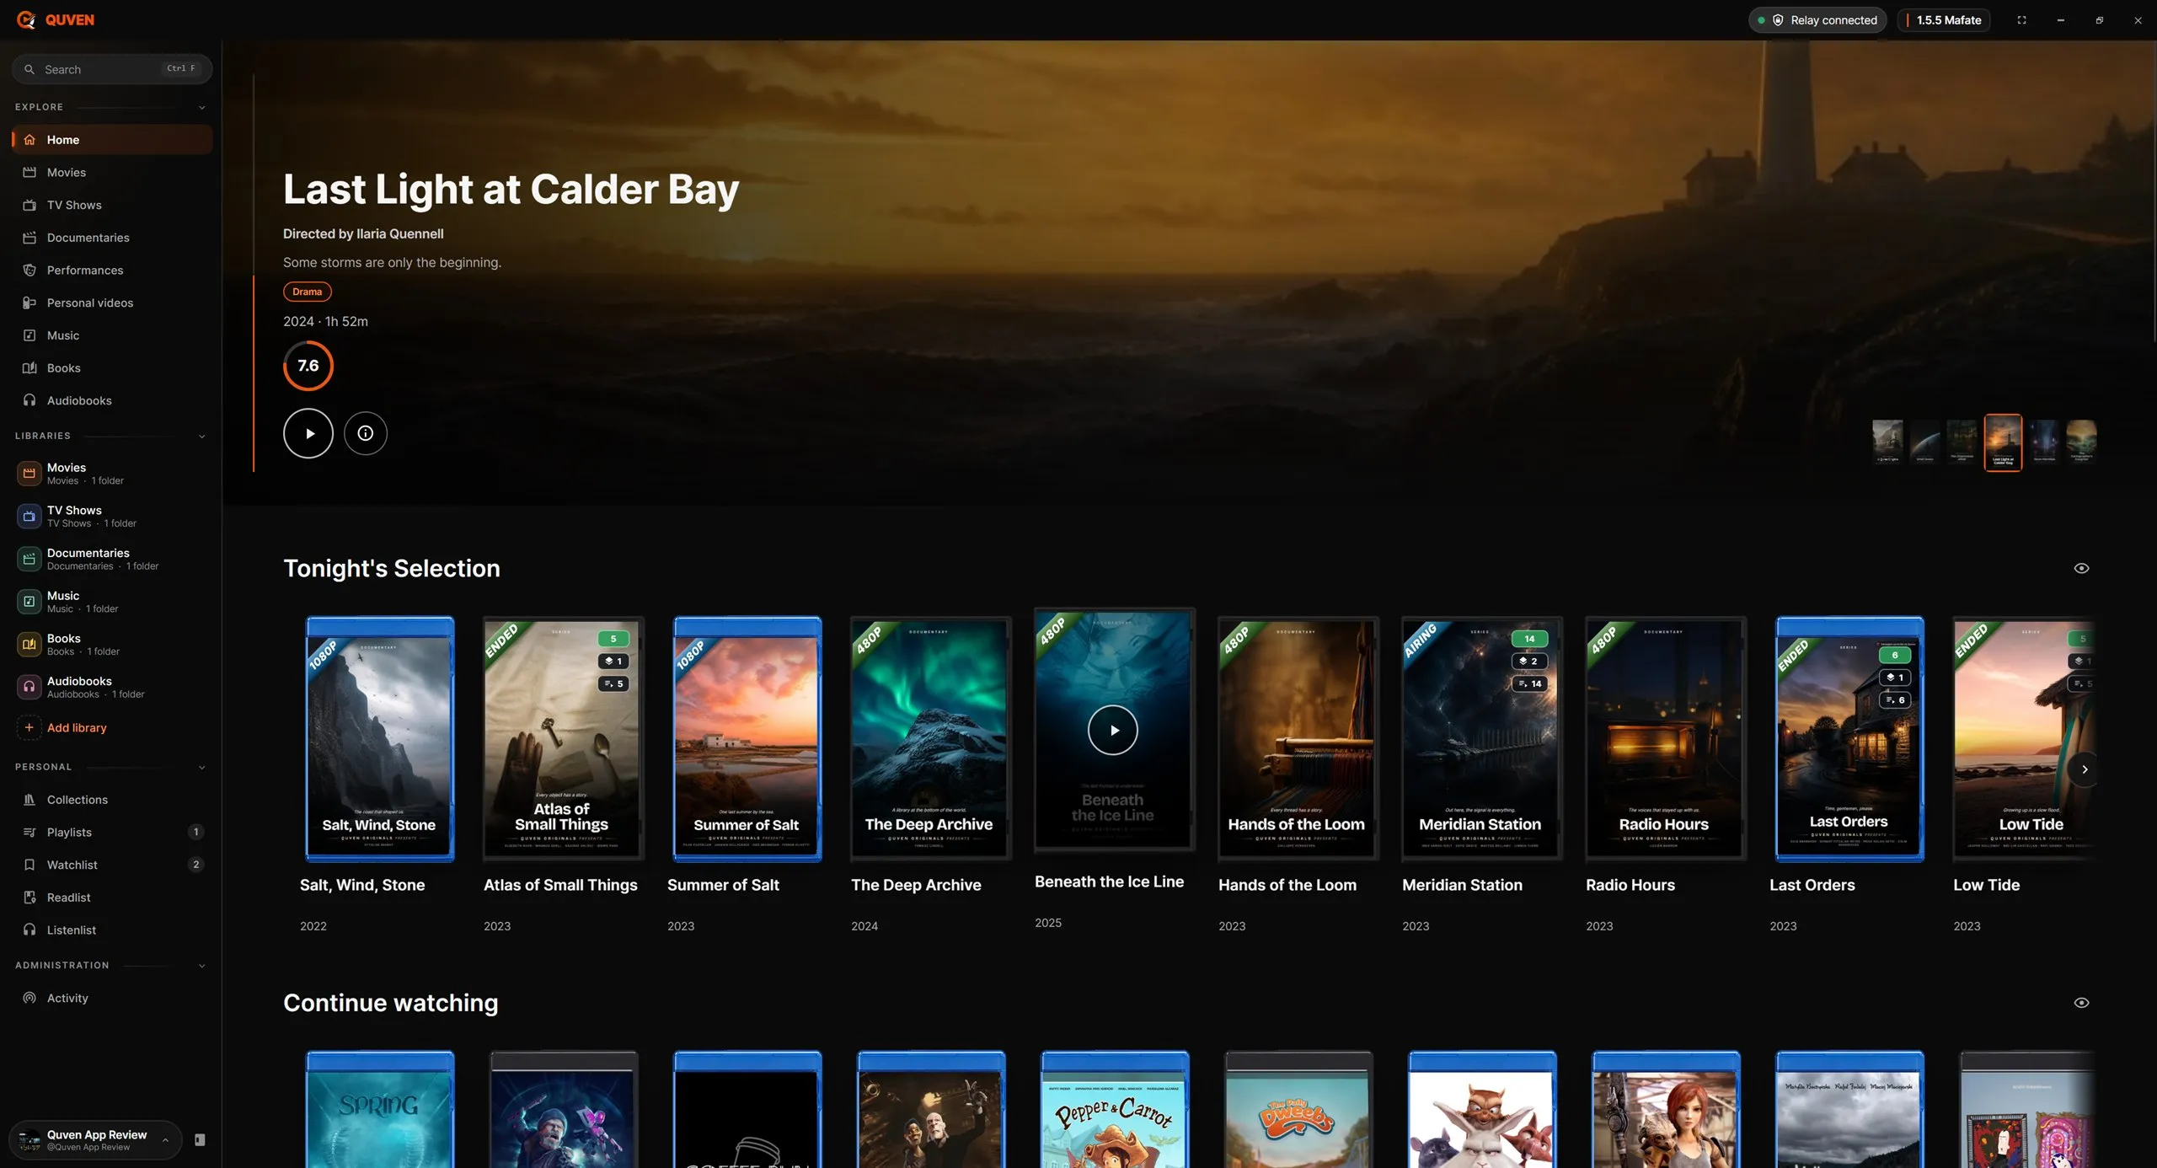Select the Home menu item

(111, 140)
